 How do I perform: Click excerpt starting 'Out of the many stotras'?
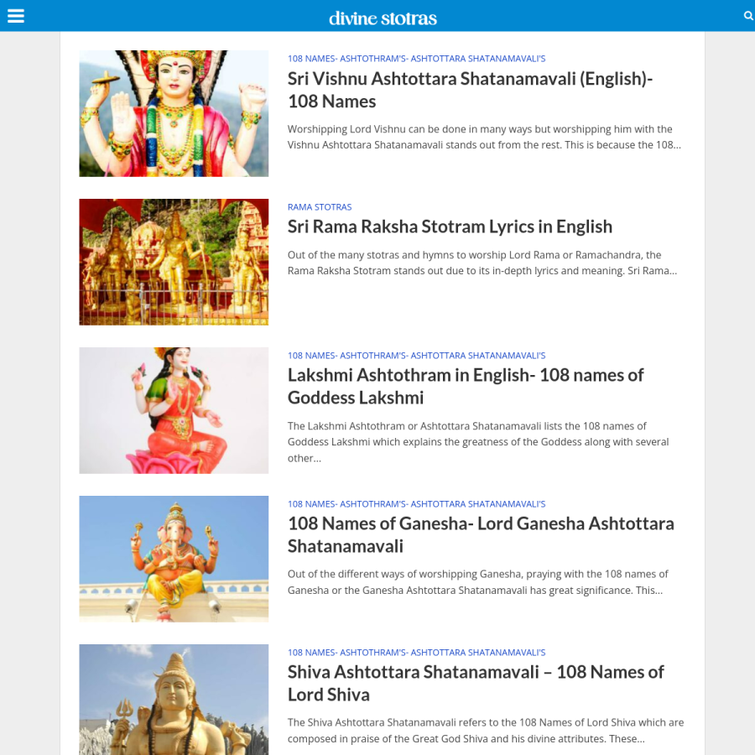[x=482, y=263]
